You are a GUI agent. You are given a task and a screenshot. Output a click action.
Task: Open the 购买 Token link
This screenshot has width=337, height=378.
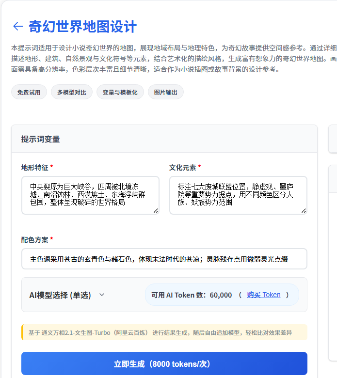tap(263, 295)
